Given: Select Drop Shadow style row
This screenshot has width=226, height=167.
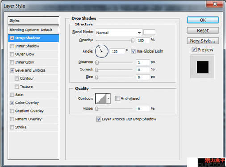Looking at the screenshot, I should pos(33,38).
